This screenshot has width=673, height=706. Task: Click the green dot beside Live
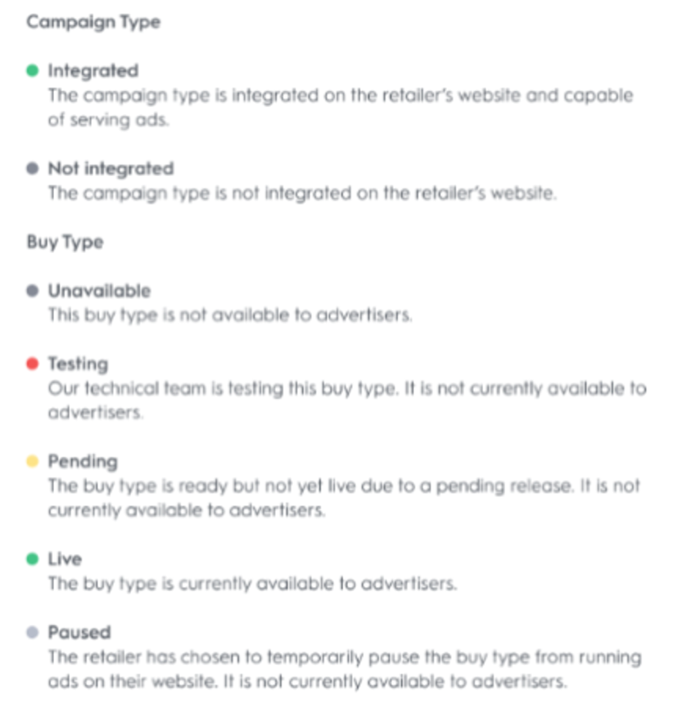(33, 559)
